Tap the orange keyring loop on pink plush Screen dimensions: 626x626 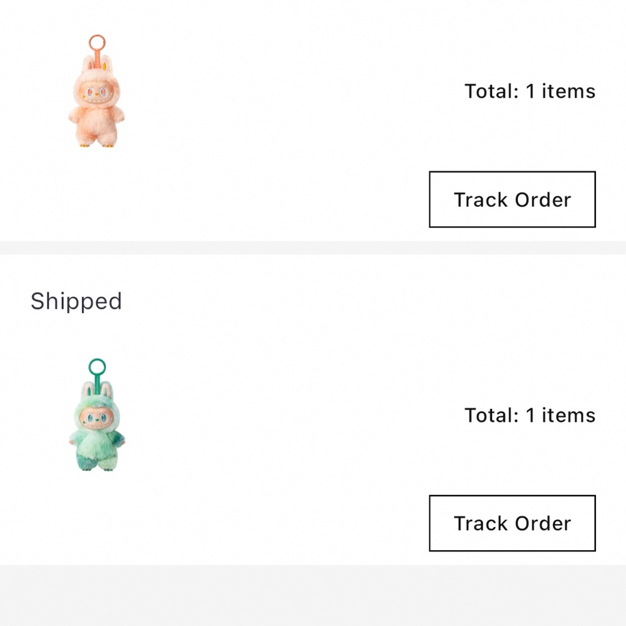(97, 43)
